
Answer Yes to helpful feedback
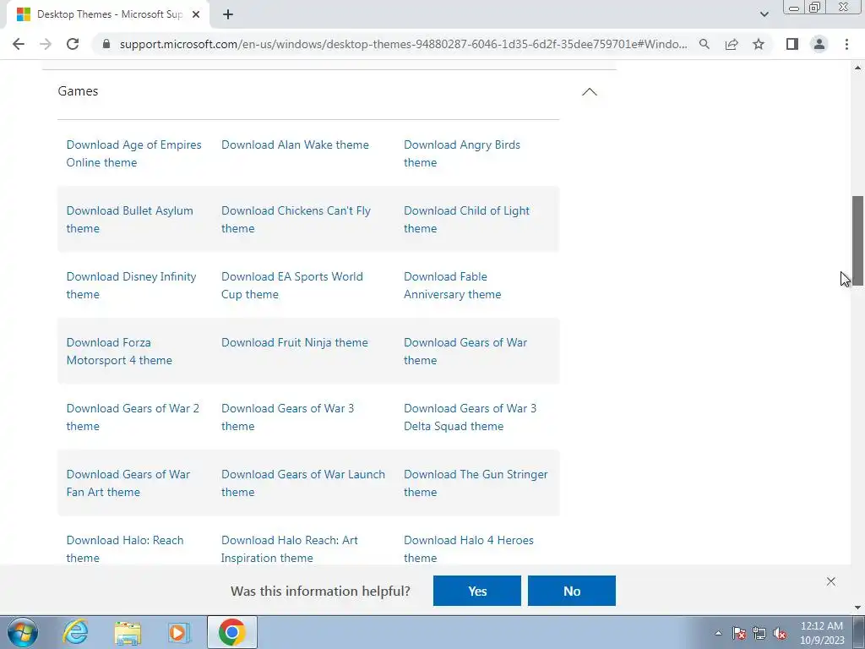476,591
